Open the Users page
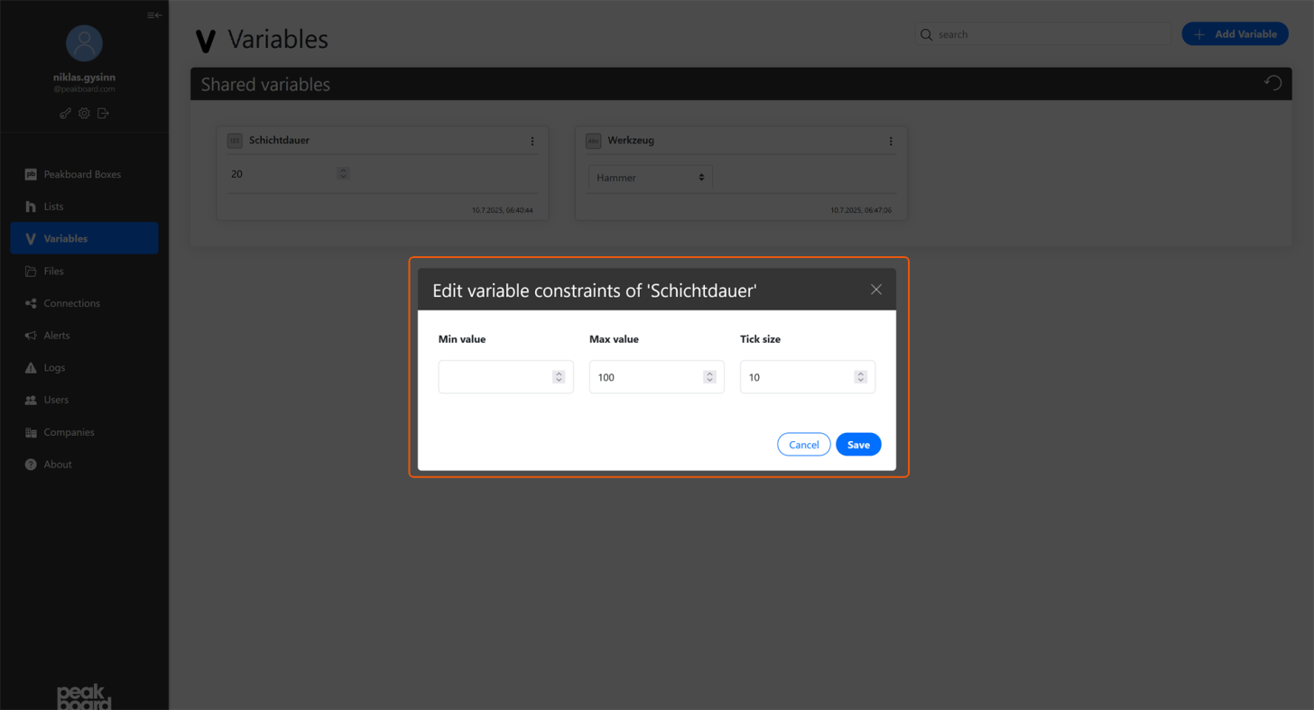This screenshot has width=1314, height=710. (x=56, y=400)
